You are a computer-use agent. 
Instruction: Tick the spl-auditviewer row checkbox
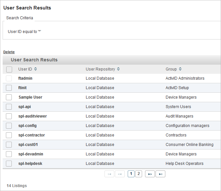(x=9, y=116)
